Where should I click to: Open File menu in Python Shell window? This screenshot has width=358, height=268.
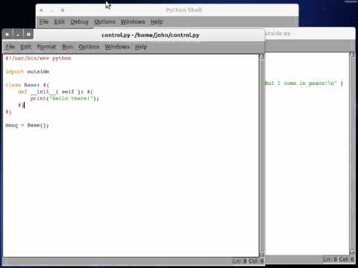(x=44, y=22)
